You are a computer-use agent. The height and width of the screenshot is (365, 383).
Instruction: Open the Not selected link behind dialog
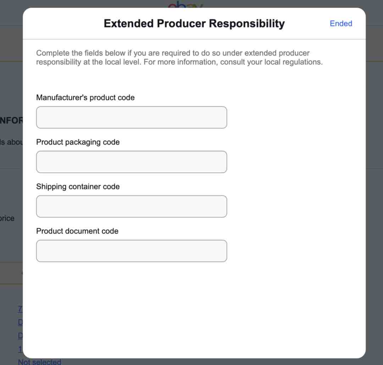coord(40,362)
